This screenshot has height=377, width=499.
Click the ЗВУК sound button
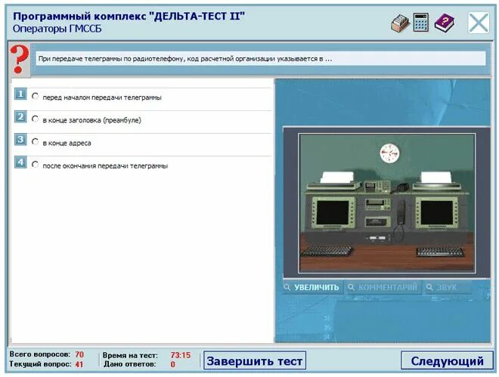(x=447, y=287)
